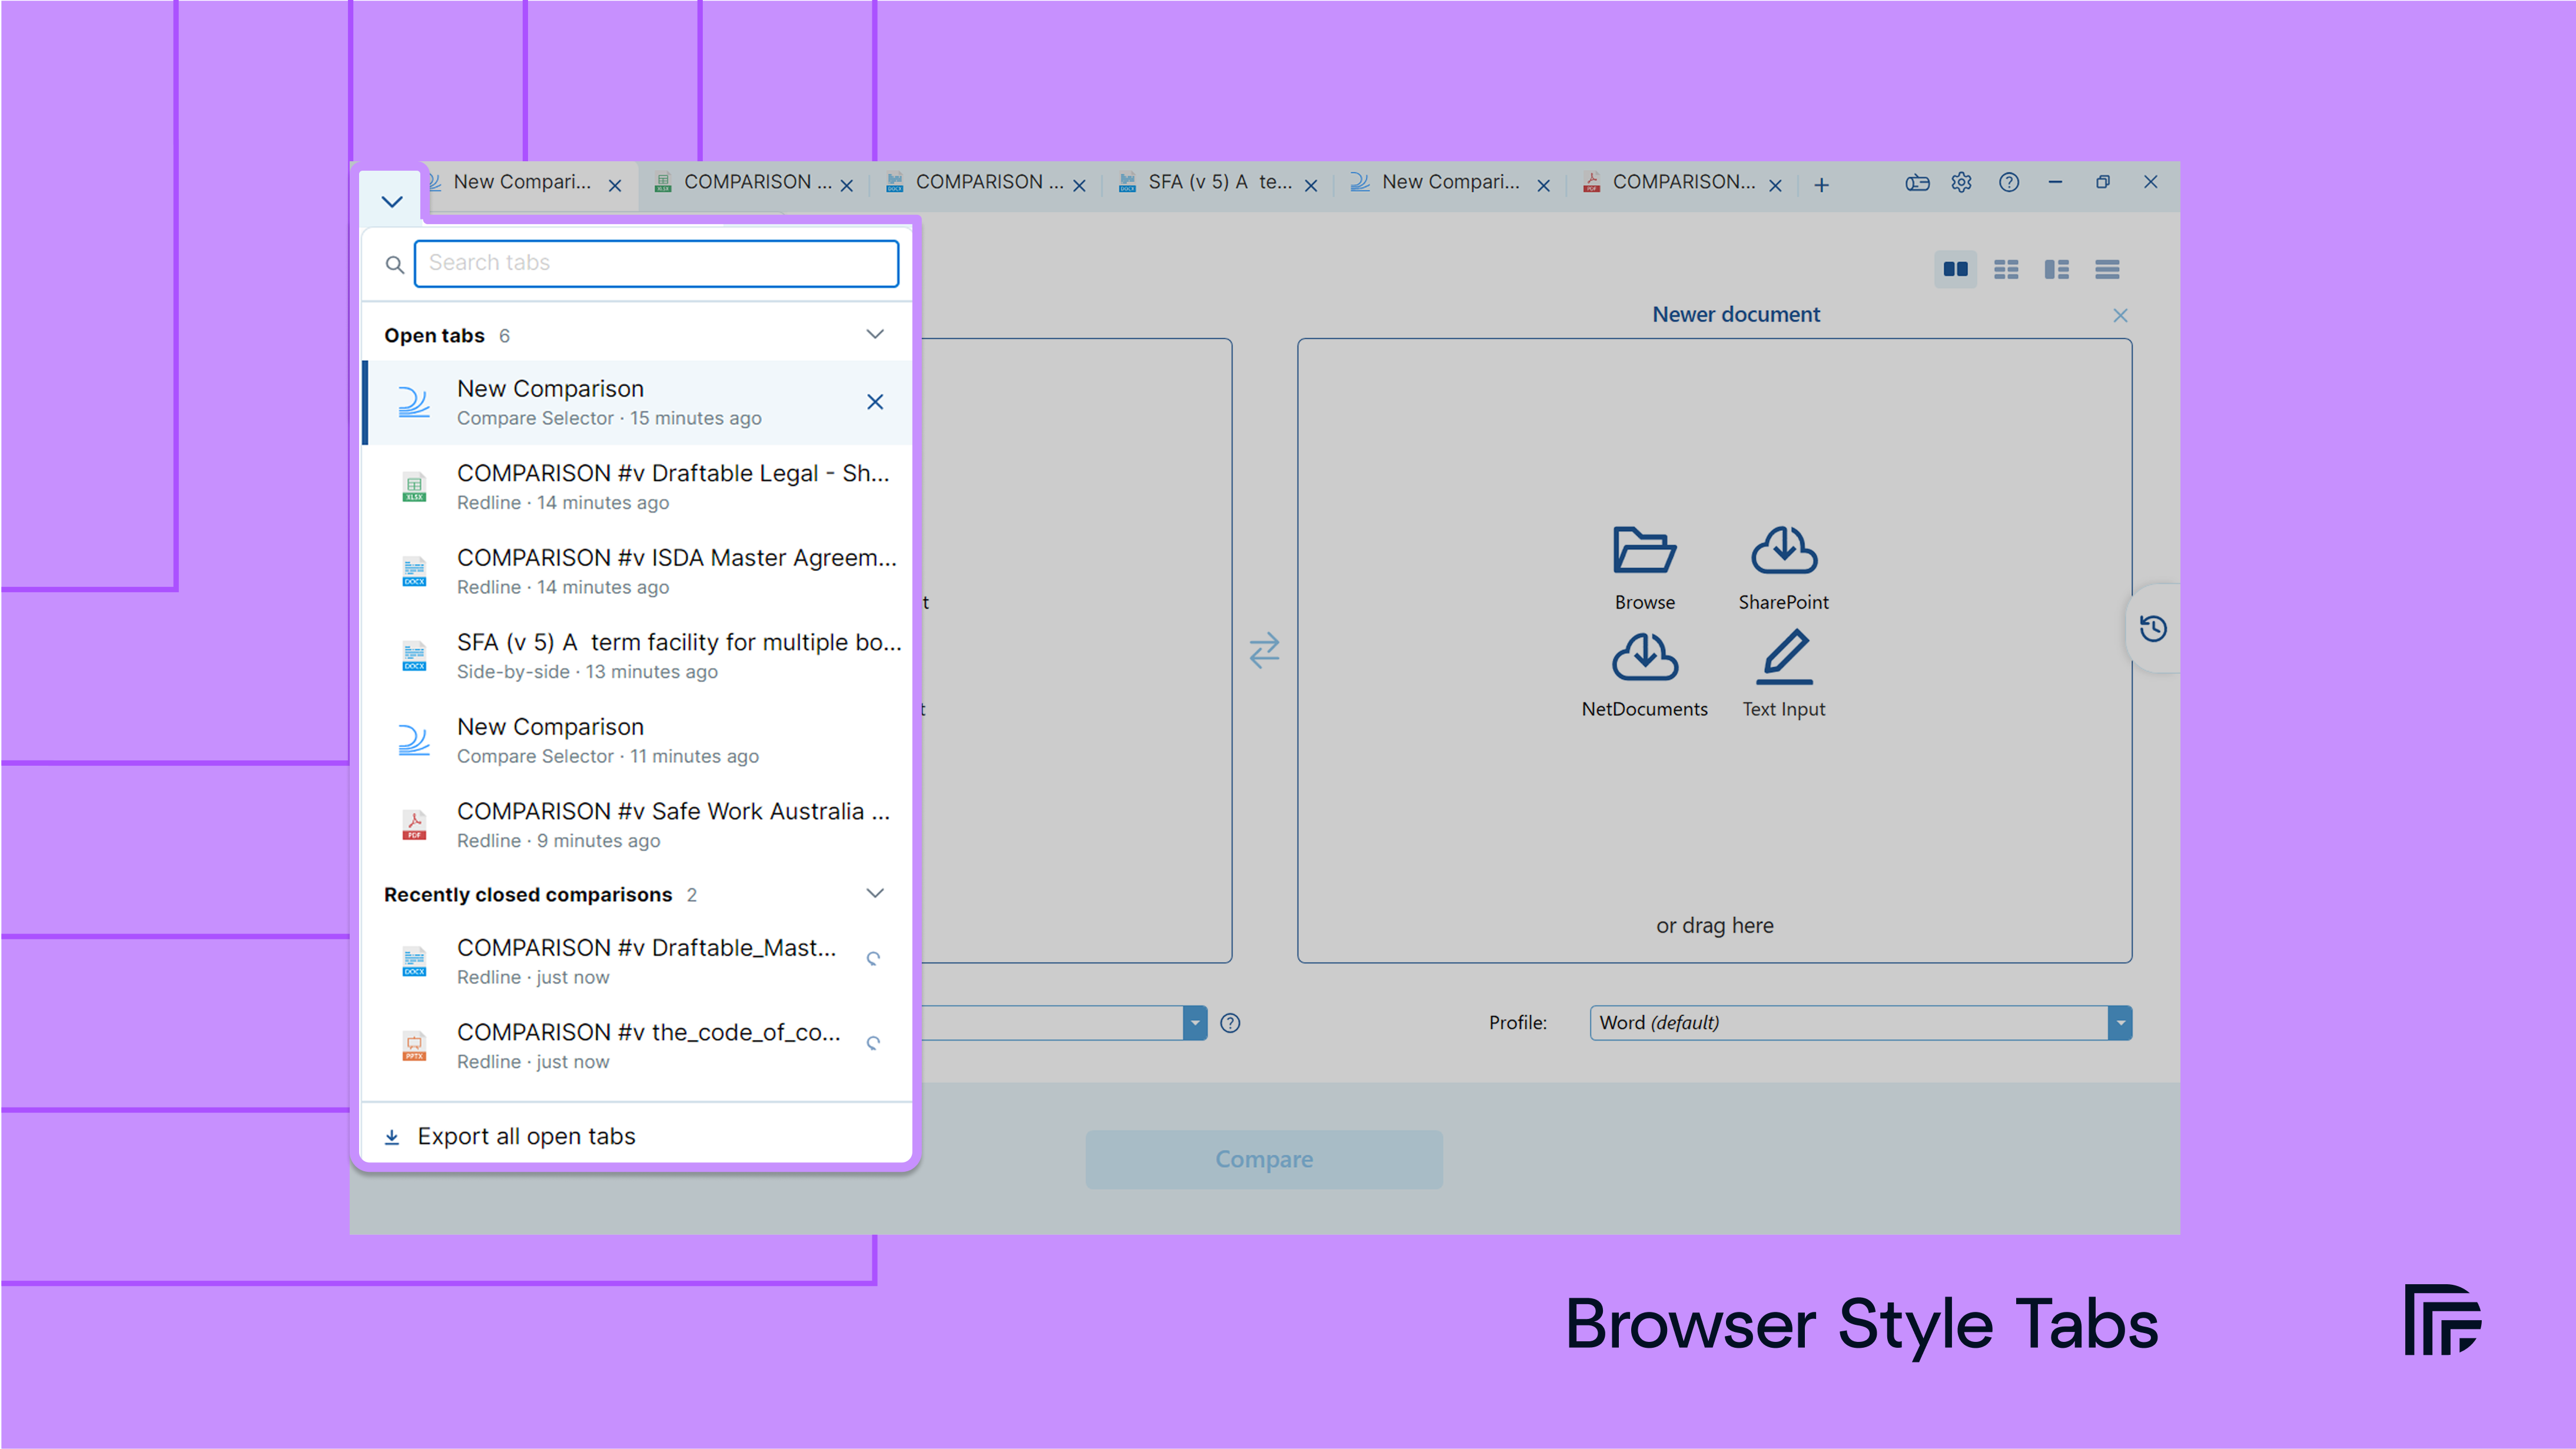Image resolution: width=2576 pixels, height=1449 pixels.
Task: Click the DOCX icon of ISDA Master entry
Action: tap(414, 572)
